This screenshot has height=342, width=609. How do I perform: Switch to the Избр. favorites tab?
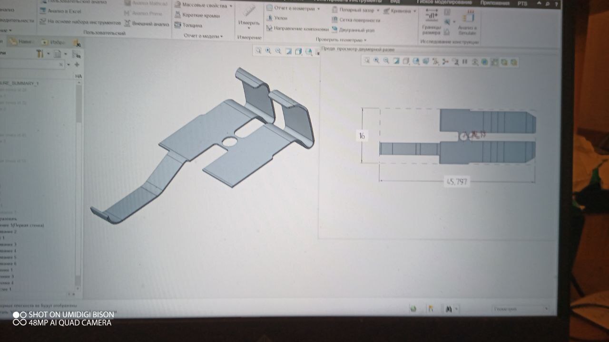pyautogui.click(x=53, y=42)
